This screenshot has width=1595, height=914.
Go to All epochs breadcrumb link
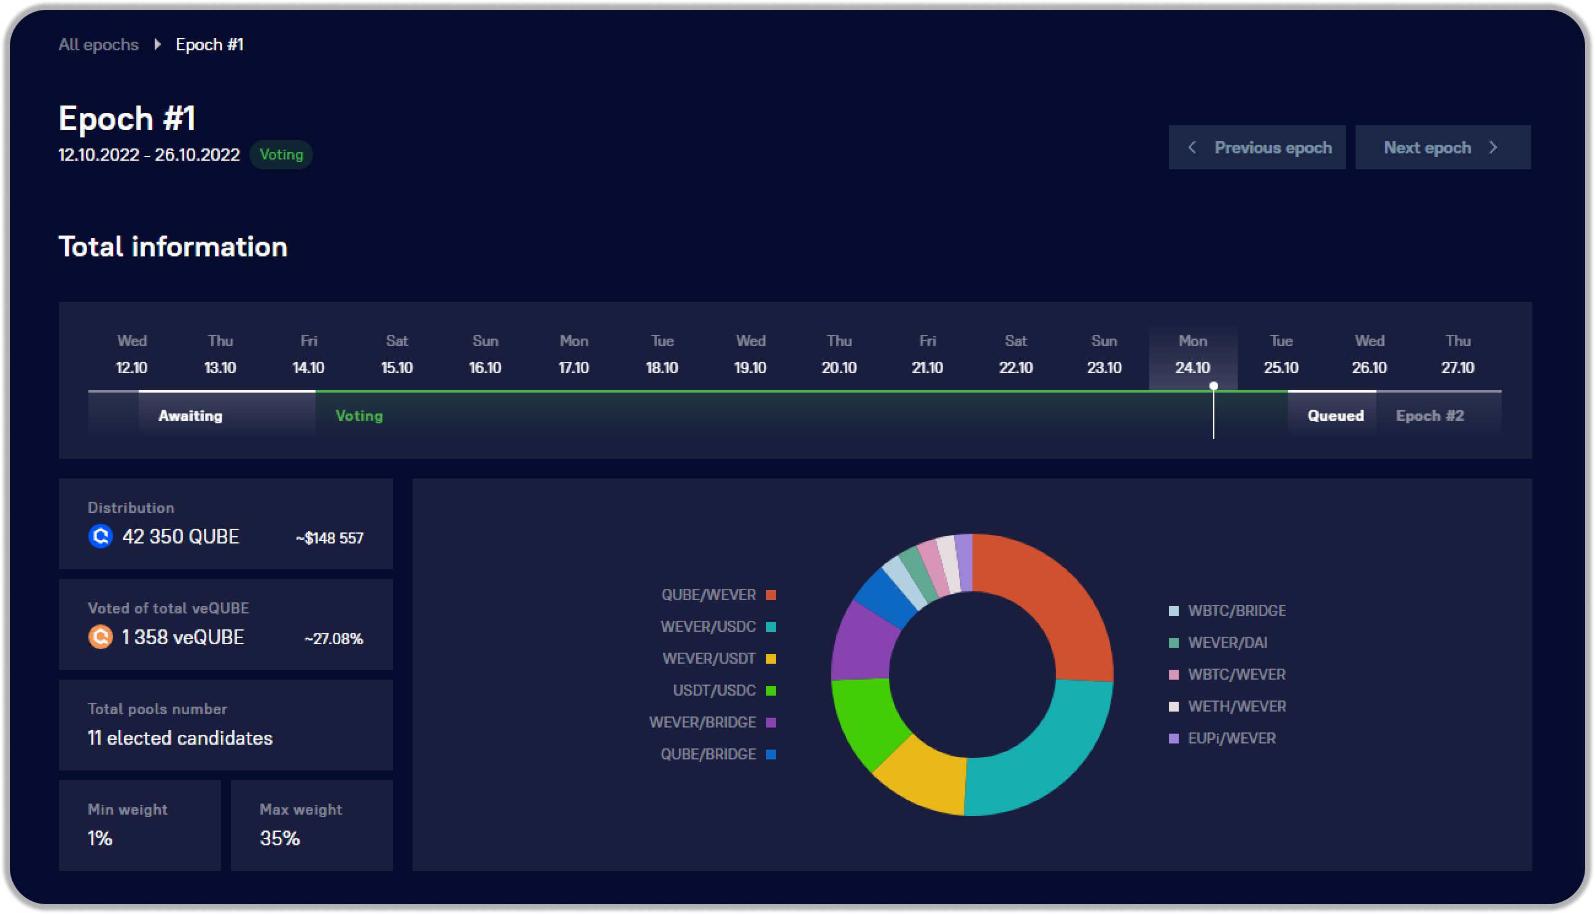pos(98,45)
